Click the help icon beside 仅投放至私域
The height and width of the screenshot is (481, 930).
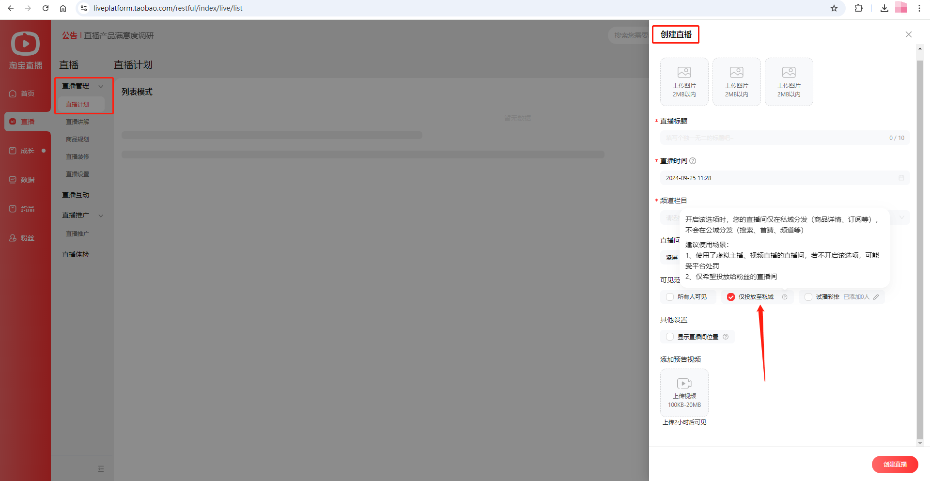(x=785, y=297)
